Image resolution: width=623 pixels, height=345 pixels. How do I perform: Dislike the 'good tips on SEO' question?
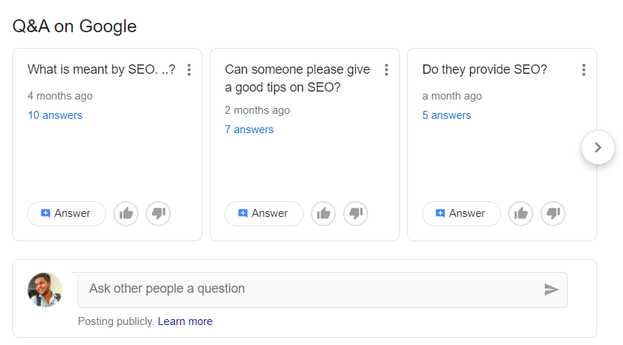356,213
